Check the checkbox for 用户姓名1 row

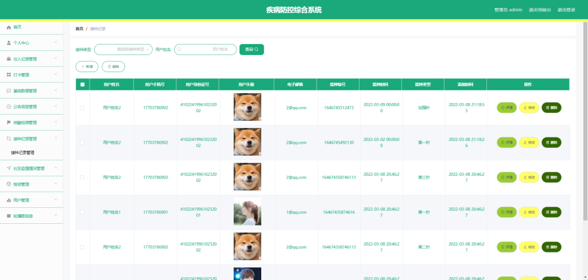coord(82,212)
